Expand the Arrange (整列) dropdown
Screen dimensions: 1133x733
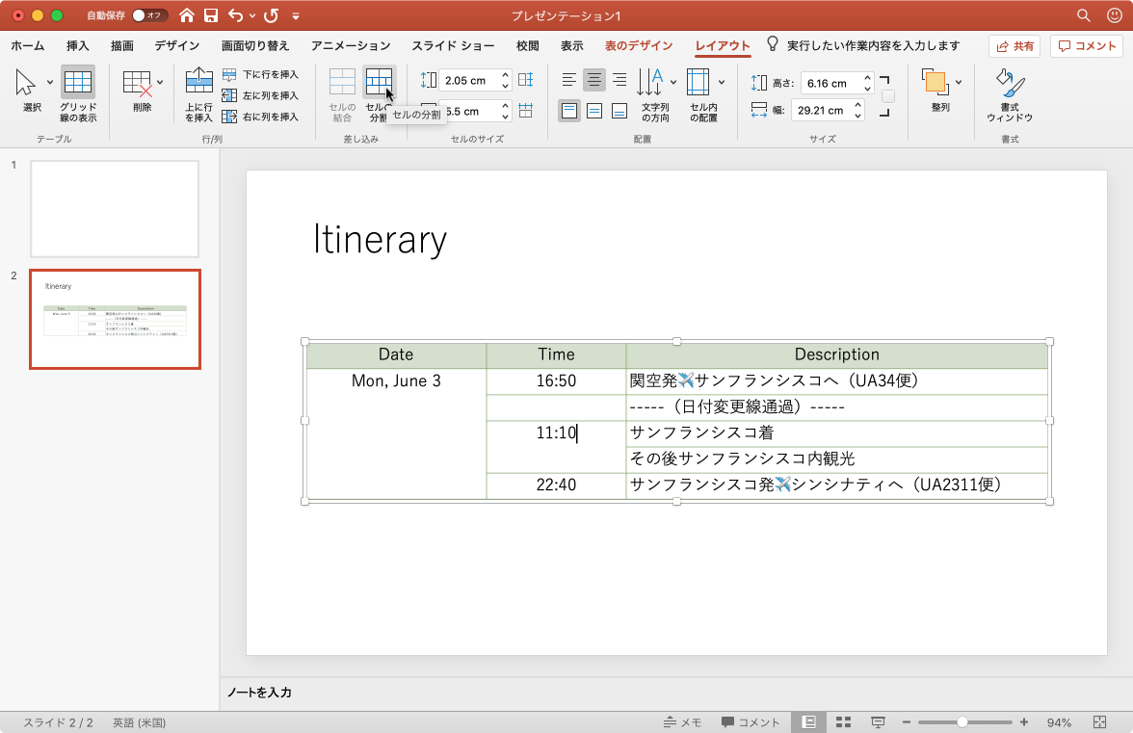click(958, 82)
